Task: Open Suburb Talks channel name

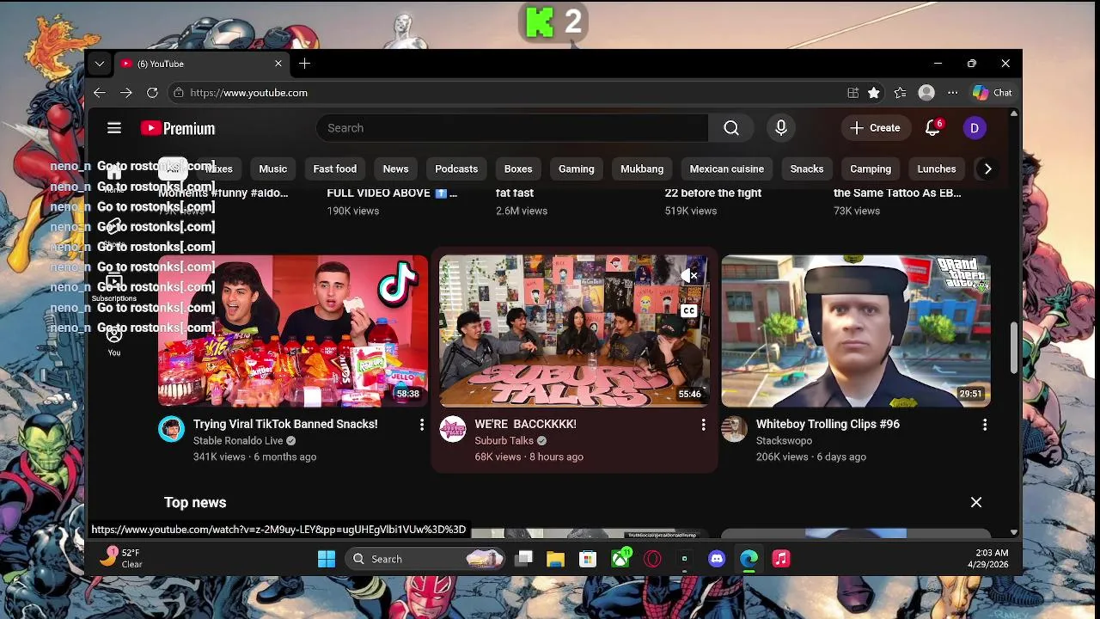Action: click(x=504, y=440)
